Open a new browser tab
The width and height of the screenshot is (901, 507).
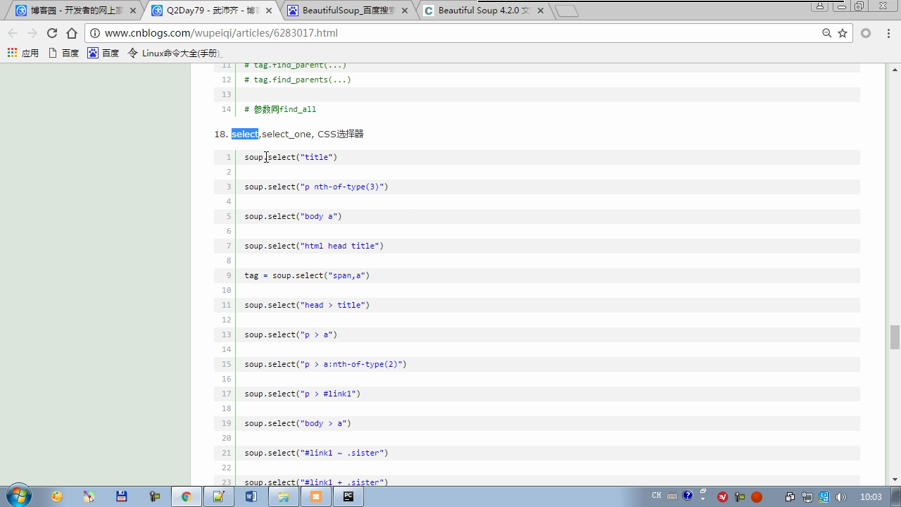click(x=566, y=11)
